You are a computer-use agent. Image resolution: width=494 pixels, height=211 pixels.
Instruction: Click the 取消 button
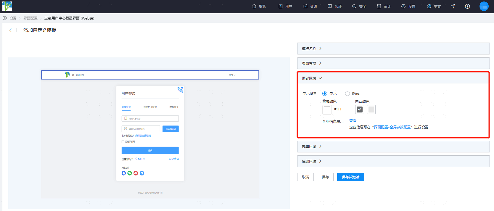[305, 177]
